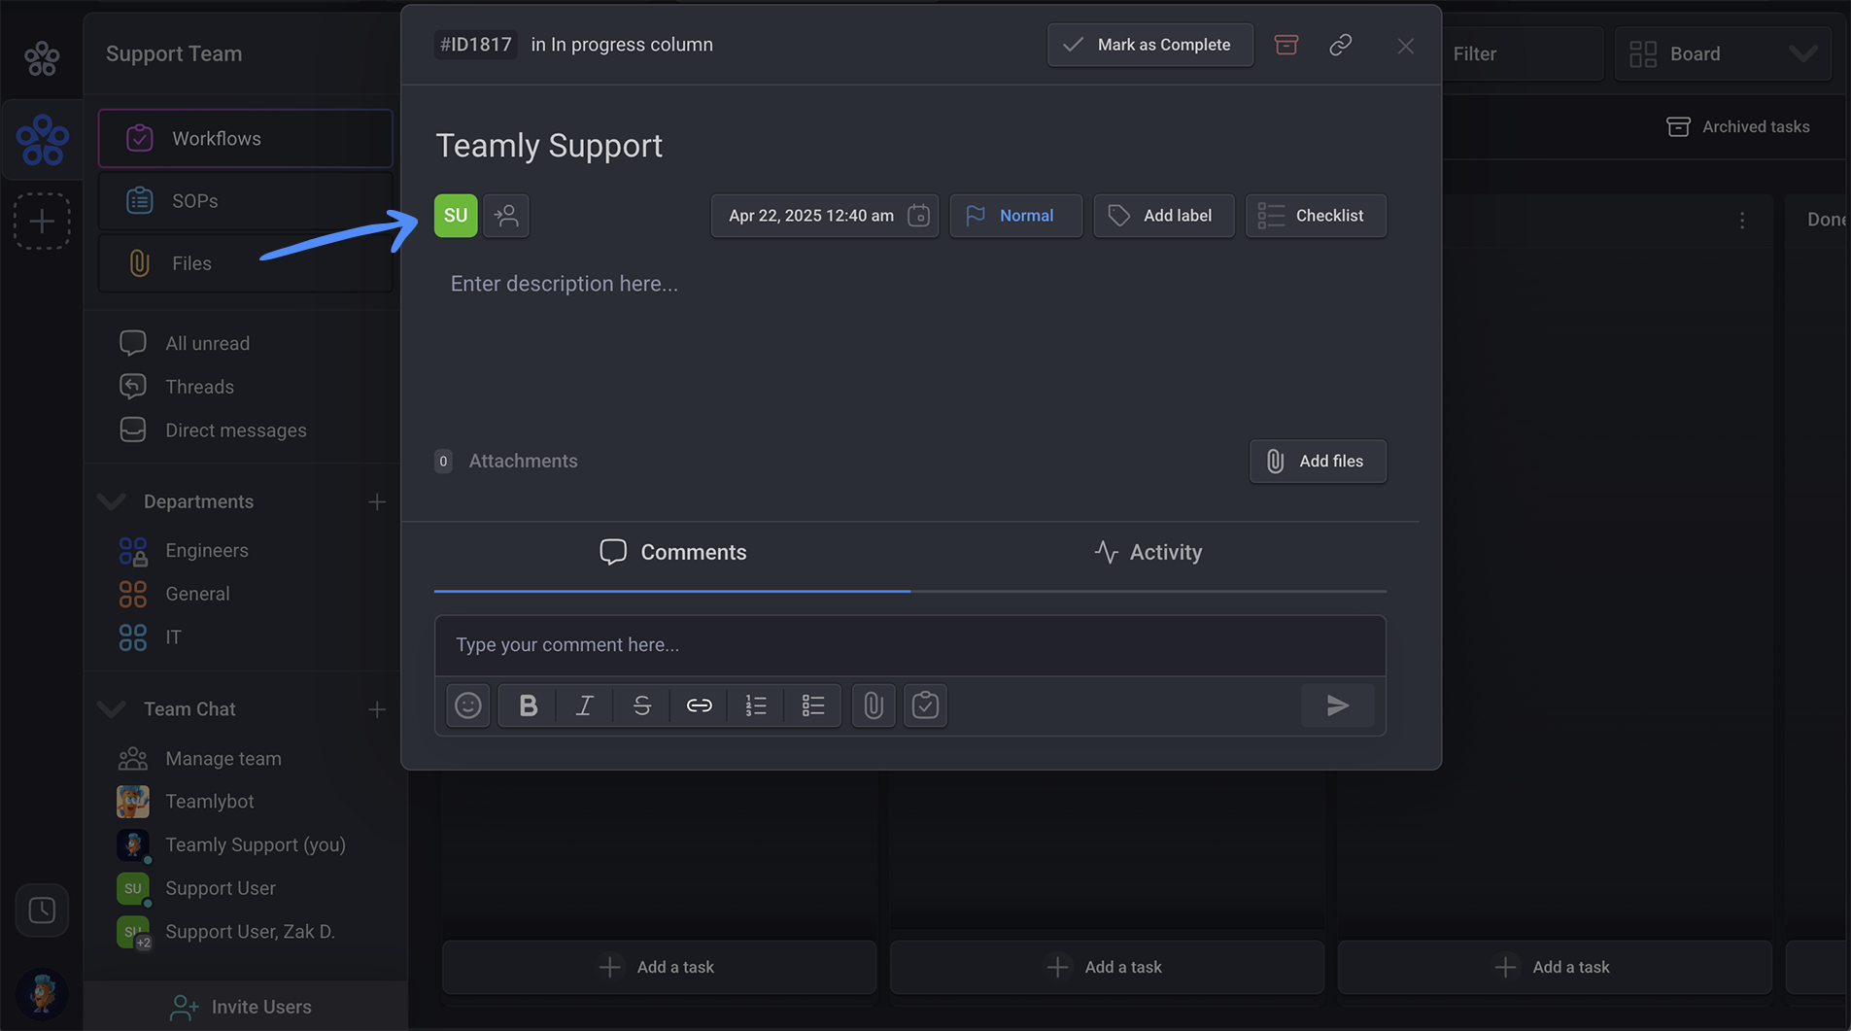Collapse the Team Chat section chevron
This screenshot has width=1851, height=1031.
pos(112,709)
